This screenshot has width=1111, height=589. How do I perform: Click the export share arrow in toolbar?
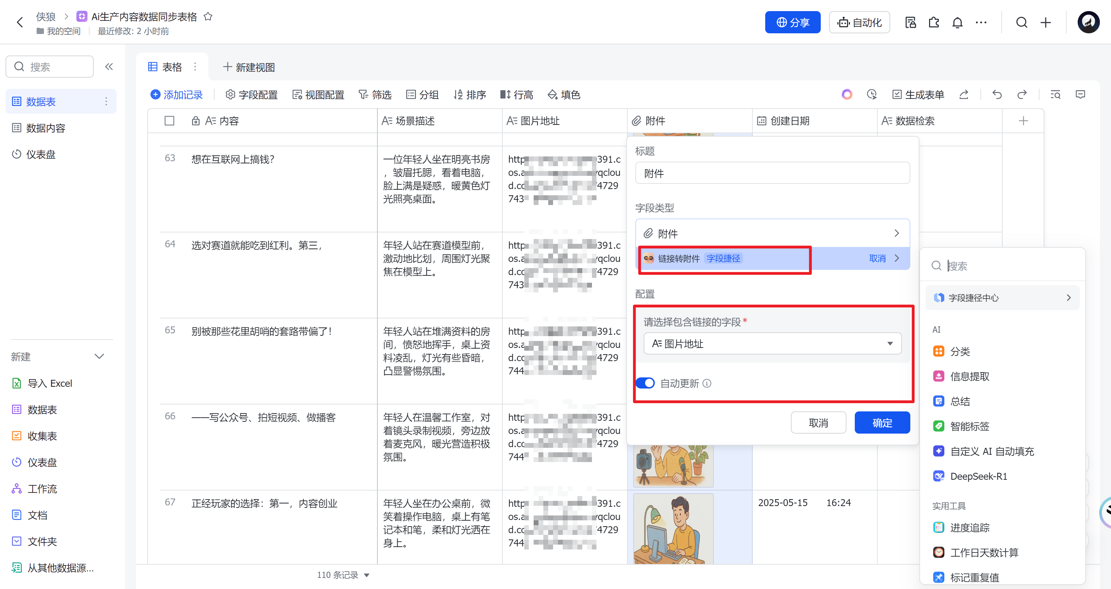tap(964, 94)
